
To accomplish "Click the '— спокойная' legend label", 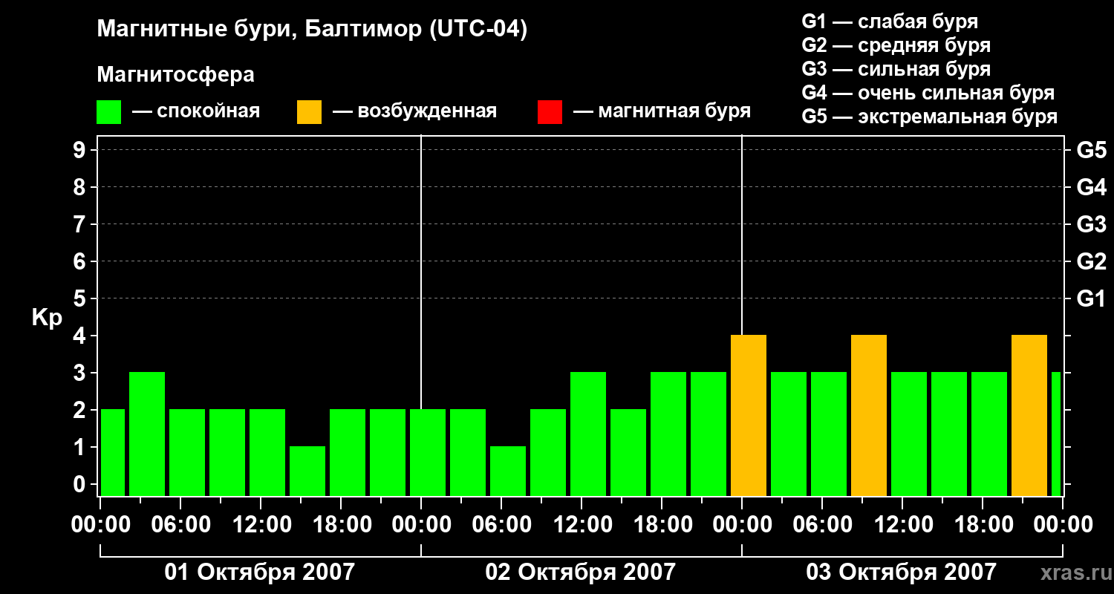I will [196, 111].
